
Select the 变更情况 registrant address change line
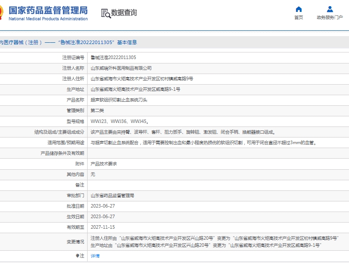(x=215, y=238)
